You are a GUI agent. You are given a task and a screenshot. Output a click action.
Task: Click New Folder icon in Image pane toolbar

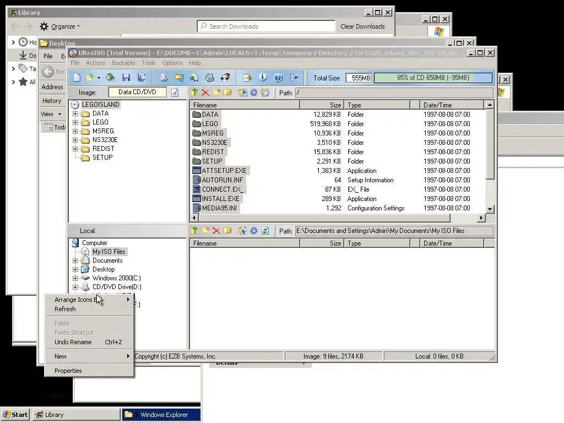tap(216, 93)
